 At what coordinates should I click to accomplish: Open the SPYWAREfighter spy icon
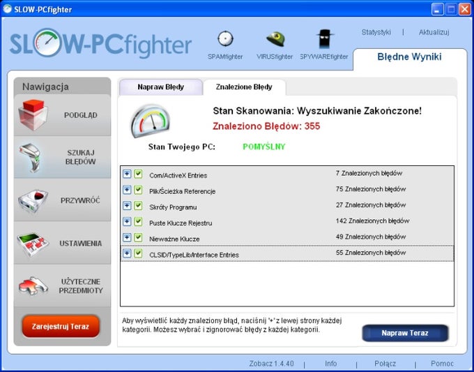point(325,39)
